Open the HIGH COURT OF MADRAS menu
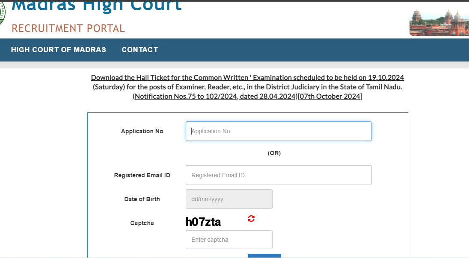Screen dimensions: 469x258 pos(58,50)
